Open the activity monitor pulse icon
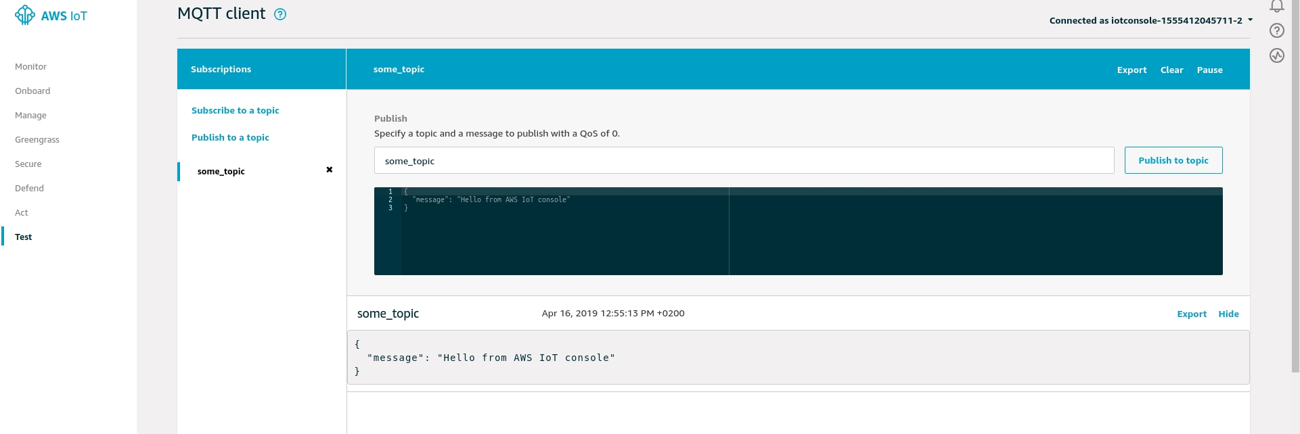The width and height of the screenshot is (1300, 434). coord(1277,55)
